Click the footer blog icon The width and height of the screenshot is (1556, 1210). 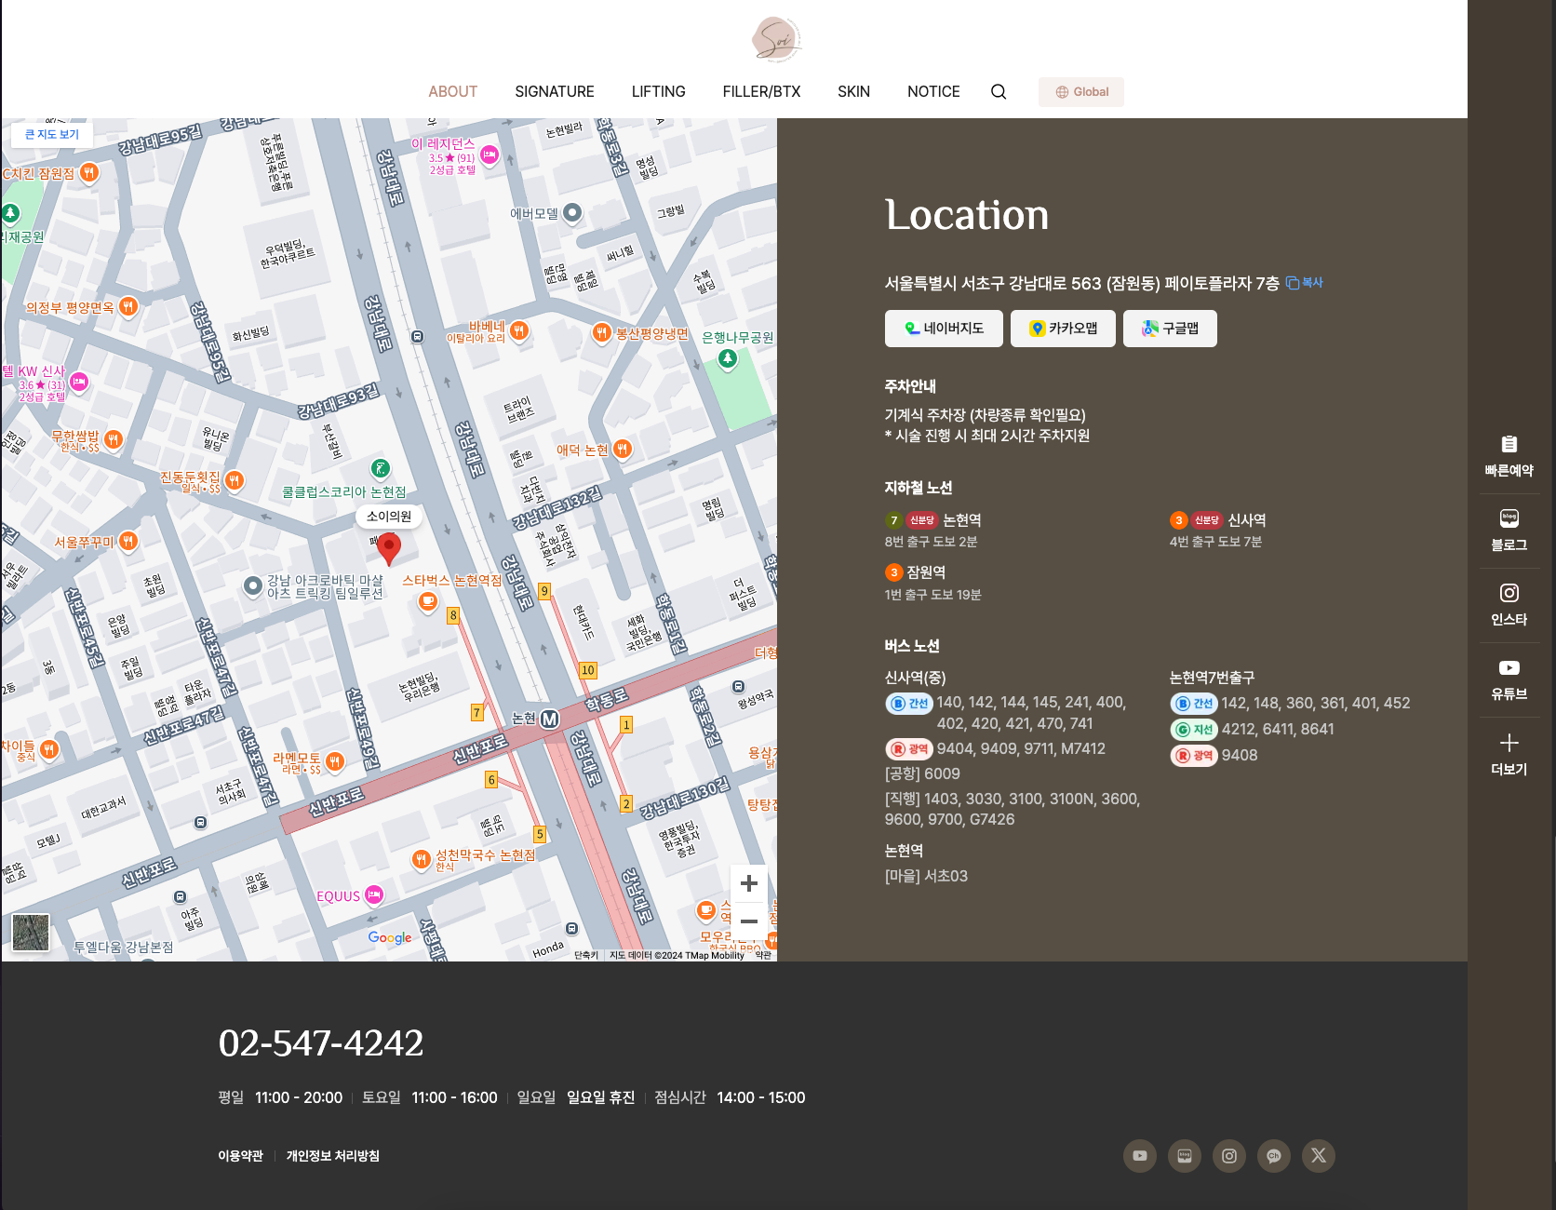click(1185, 1156)
